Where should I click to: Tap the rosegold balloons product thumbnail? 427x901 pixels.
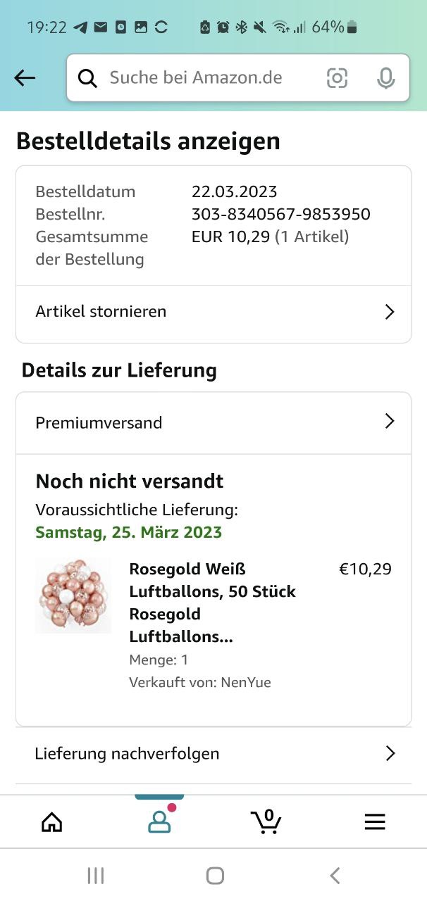(x=73, y=595)
